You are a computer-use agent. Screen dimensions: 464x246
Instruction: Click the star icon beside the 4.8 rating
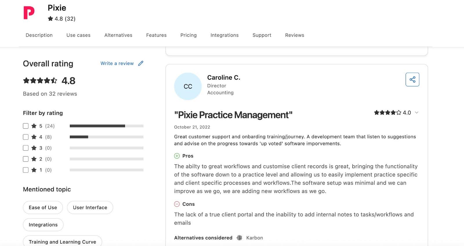(x=50, y=19)
